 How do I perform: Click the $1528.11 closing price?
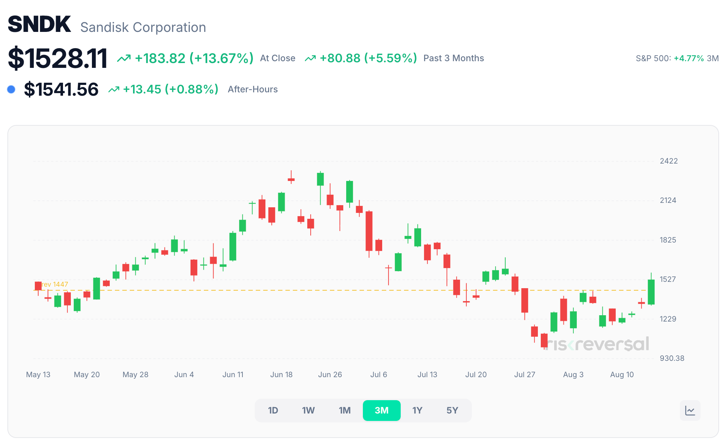point(58,59)
